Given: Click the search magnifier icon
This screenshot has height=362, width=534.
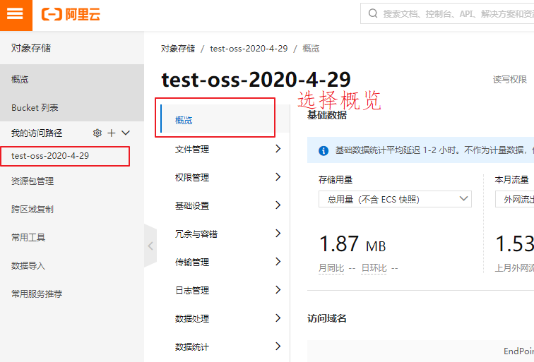Looking at the screenshot, I should [x=373, y=13].
